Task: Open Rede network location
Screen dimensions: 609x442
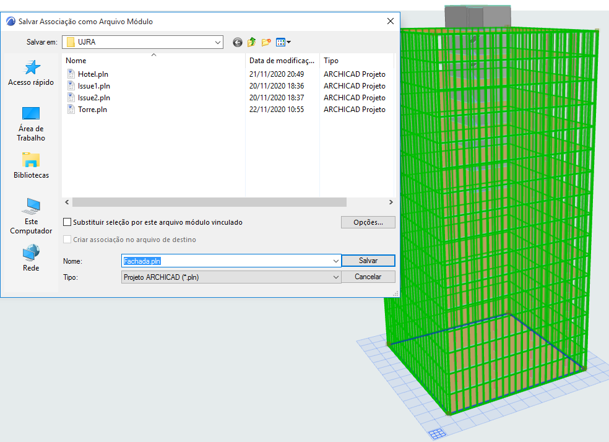Action: tap(31, 258)
